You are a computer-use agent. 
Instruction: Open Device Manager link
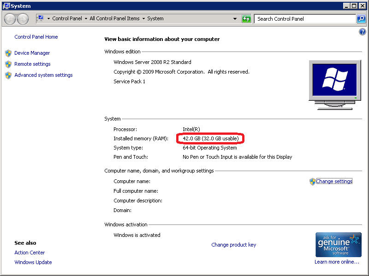32,53
